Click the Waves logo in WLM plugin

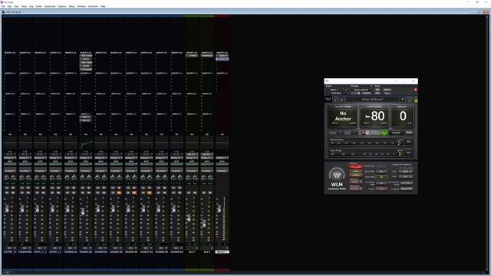(x=328, y=99)
